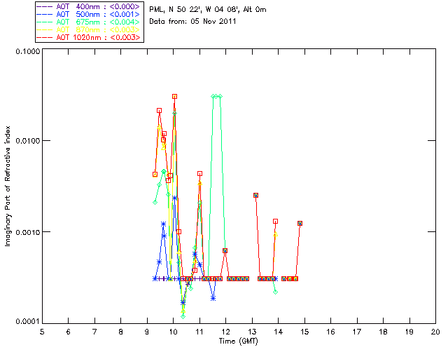This screenshot has width=448, height=359.
Task: Click the 'Imaginary Part of Refractive index' label
Action: [8, 186]
